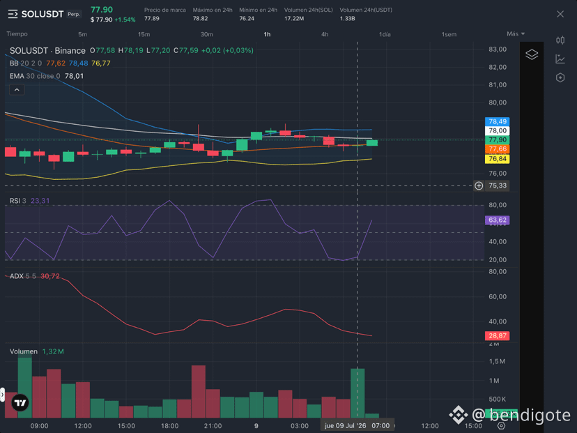
Task: Click the orange 77,66 basis price tag
Action: click(497, 149)
